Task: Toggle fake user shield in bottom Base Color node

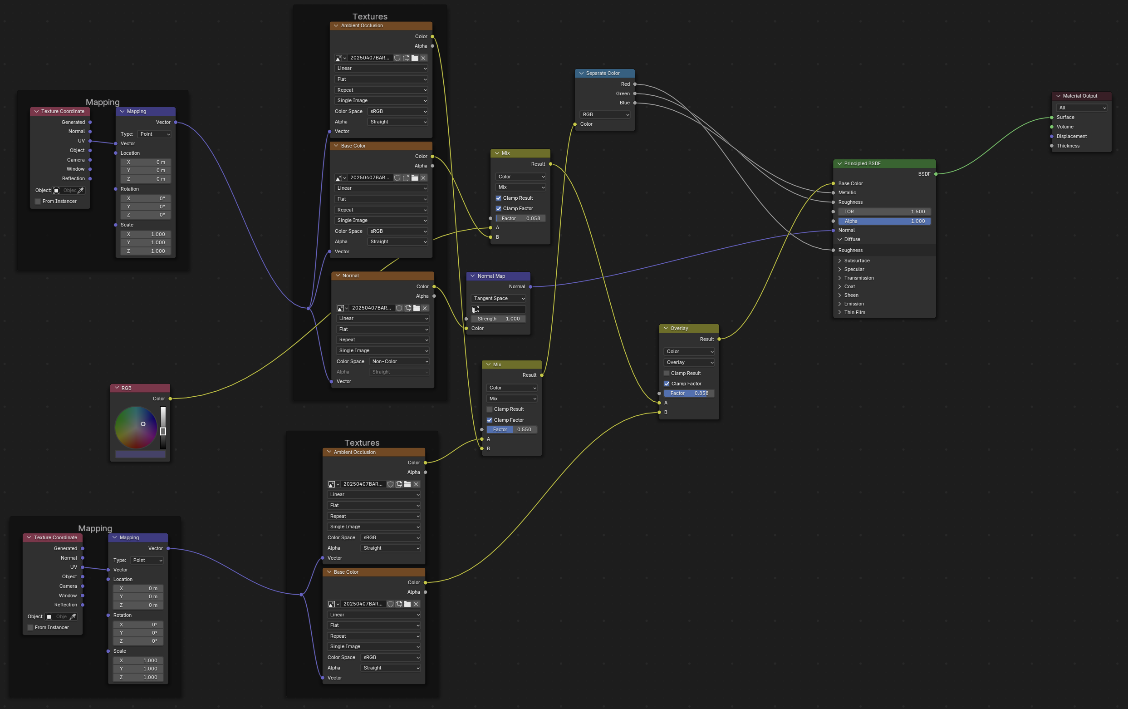Action: pos(390,604)
